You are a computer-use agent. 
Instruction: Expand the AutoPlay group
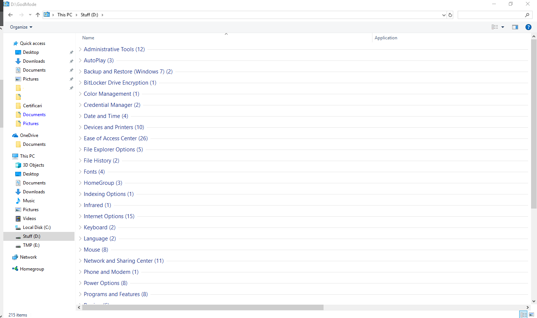click(x=80, y=60)
